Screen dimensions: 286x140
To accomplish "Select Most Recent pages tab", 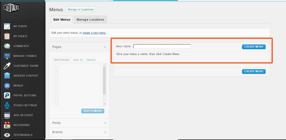I will [62, 60].
